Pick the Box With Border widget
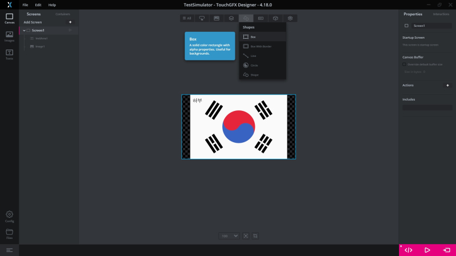This screenshot has width=456, height=256. tap(260, 46)
